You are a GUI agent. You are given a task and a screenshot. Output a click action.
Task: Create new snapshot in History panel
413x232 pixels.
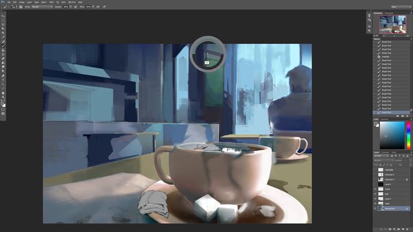pyautogui.click(x=403, y=116)
